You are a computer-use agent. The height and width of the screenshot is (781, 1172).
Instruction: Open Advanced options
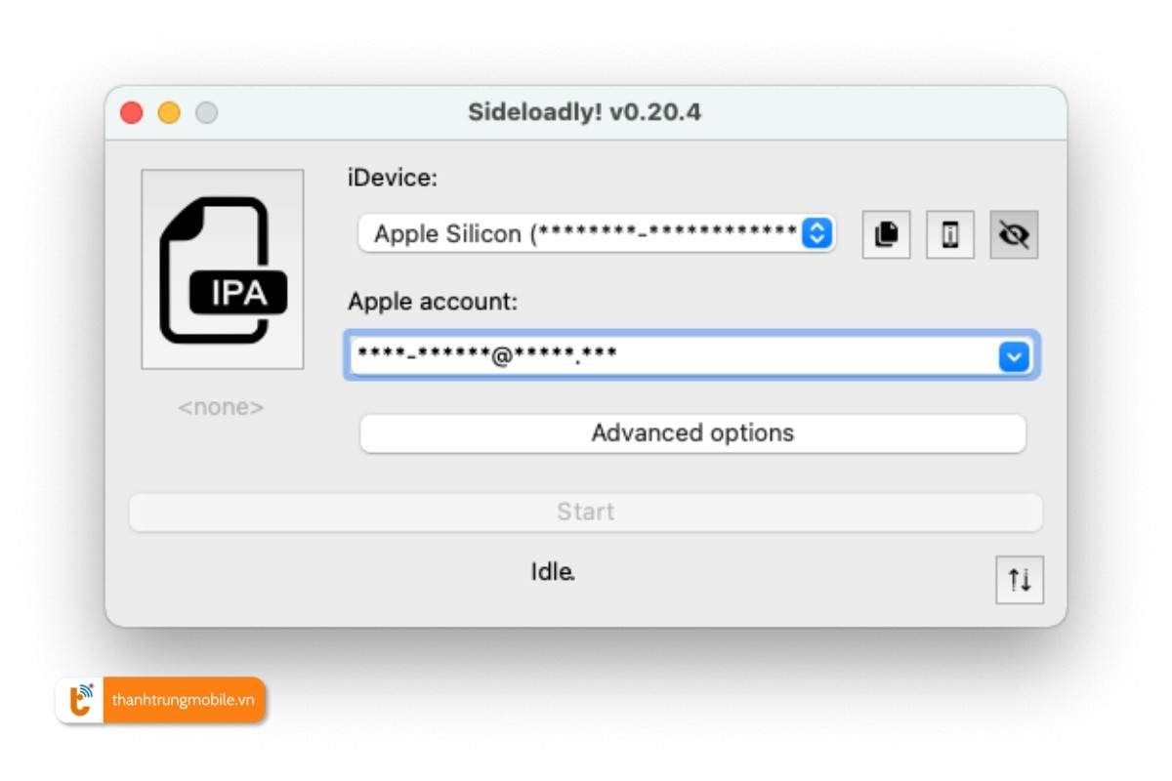(x=692, y=432)
